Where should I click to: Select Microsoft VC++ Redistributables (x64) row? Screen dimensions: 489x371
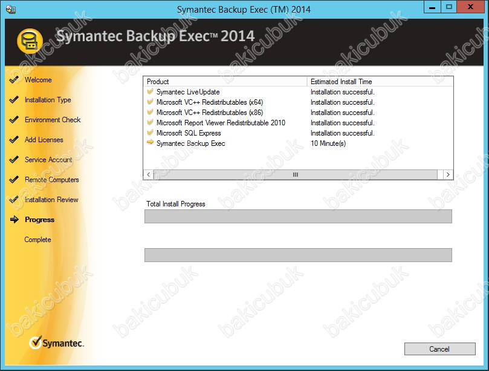click(x=210, y=102)
